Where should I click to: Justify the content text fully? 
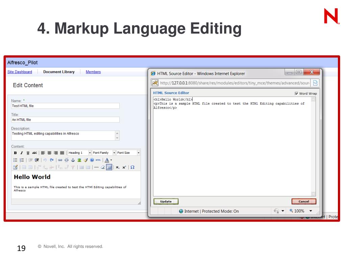[x=62, y=153]
